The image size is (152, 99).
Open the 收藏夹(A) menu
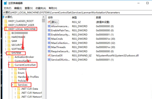pos(41,8)
